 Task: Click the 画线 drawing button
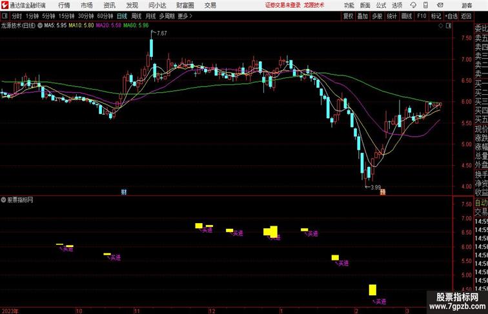pyautogui.click(x=407, y=16)
